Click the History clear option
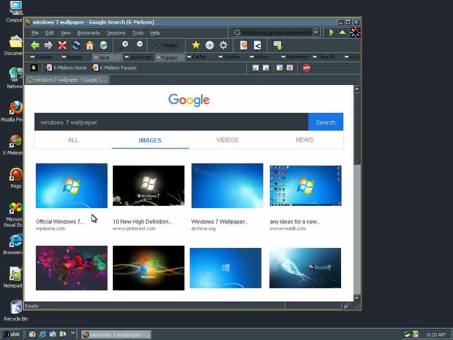Viewport: 453px width, 340px height. 260,57
